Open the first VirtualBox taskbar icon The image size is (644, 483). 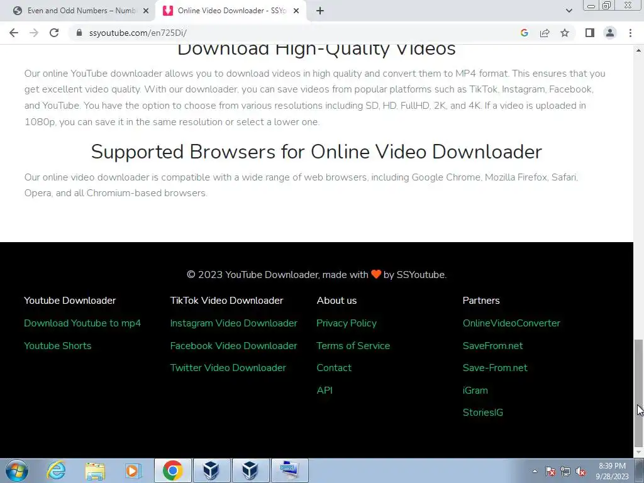point(211,470)
